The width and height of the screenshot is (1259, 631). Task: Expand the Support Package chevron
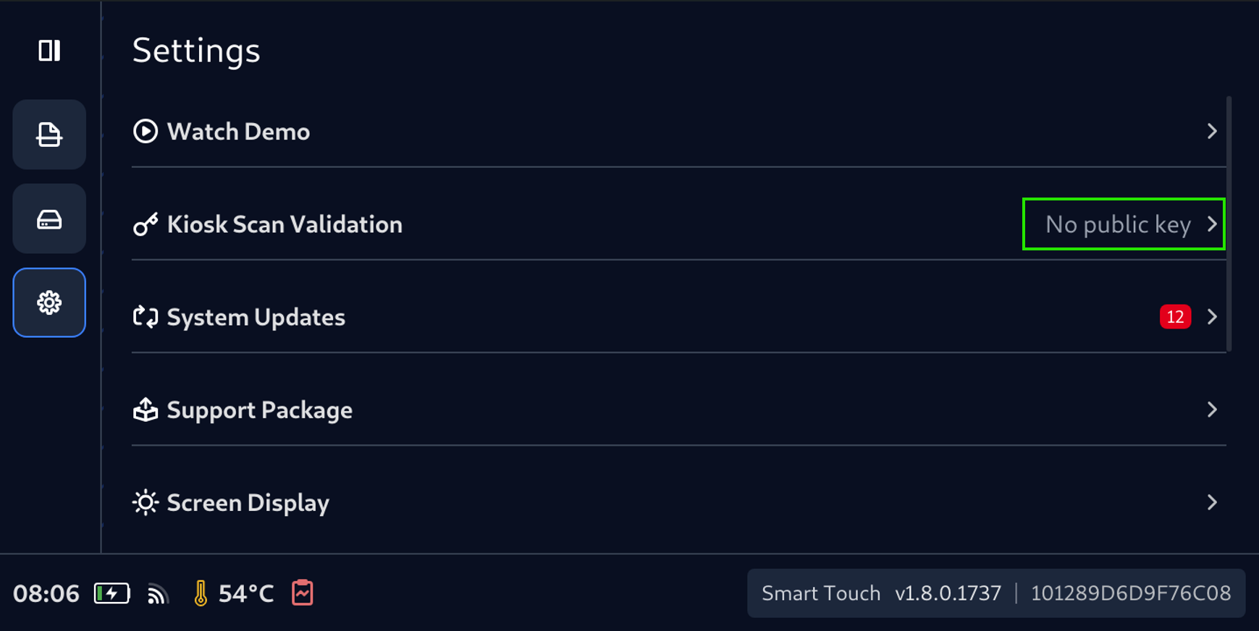tap(1212, 410)
